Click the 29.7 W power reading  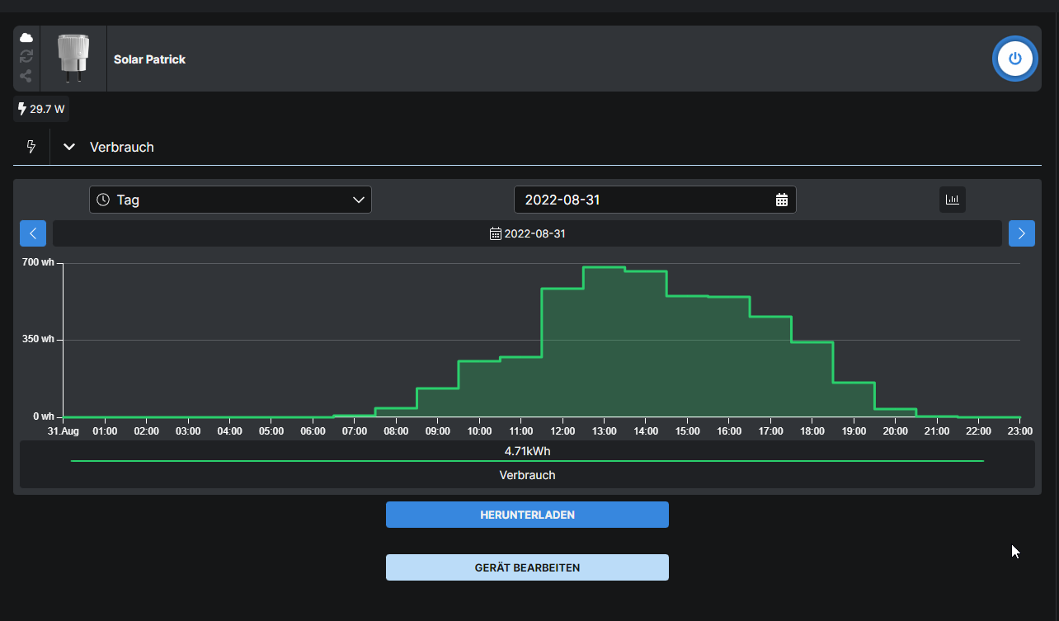pos(41,109)
